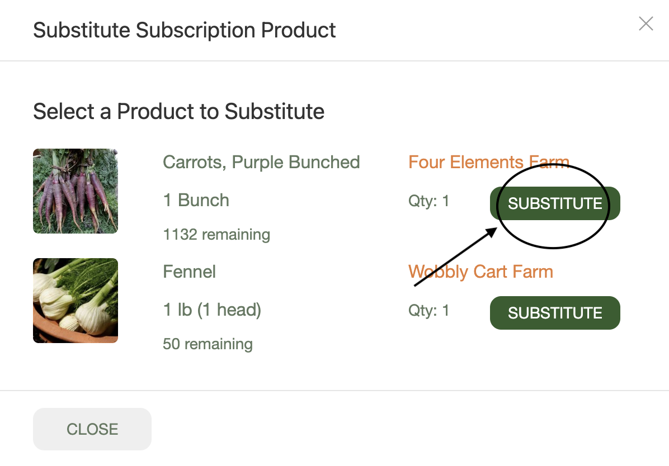This screenshot has width=669, height=466.
Task: Click the Qty label in carrots row
Action: (x=428, y=201)
